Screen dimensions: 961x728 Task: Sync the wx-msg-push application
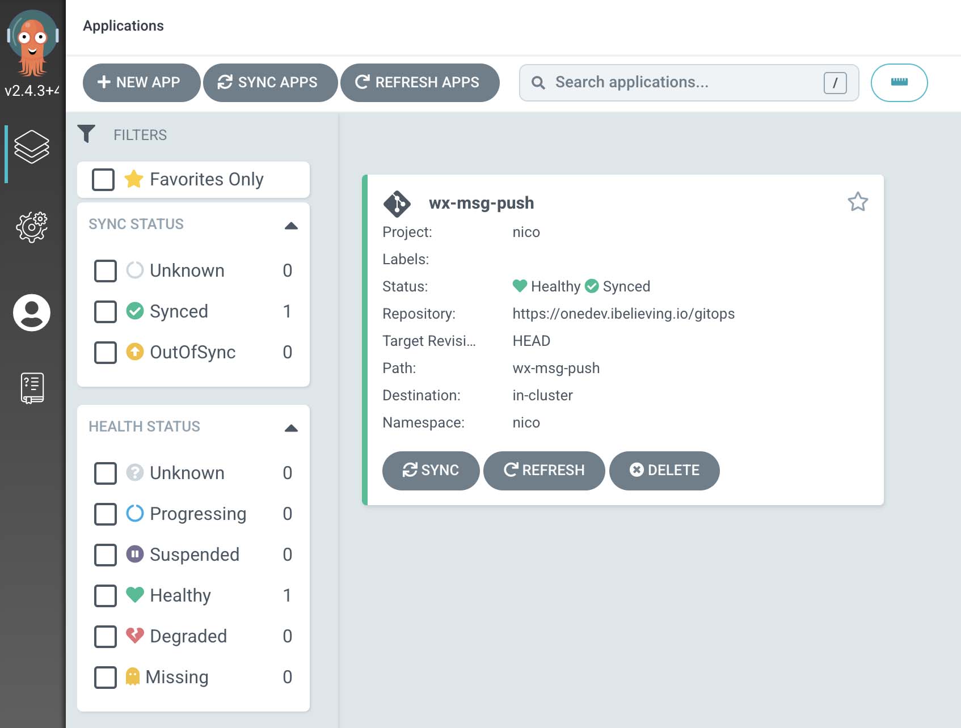click(x=431, y=471)
